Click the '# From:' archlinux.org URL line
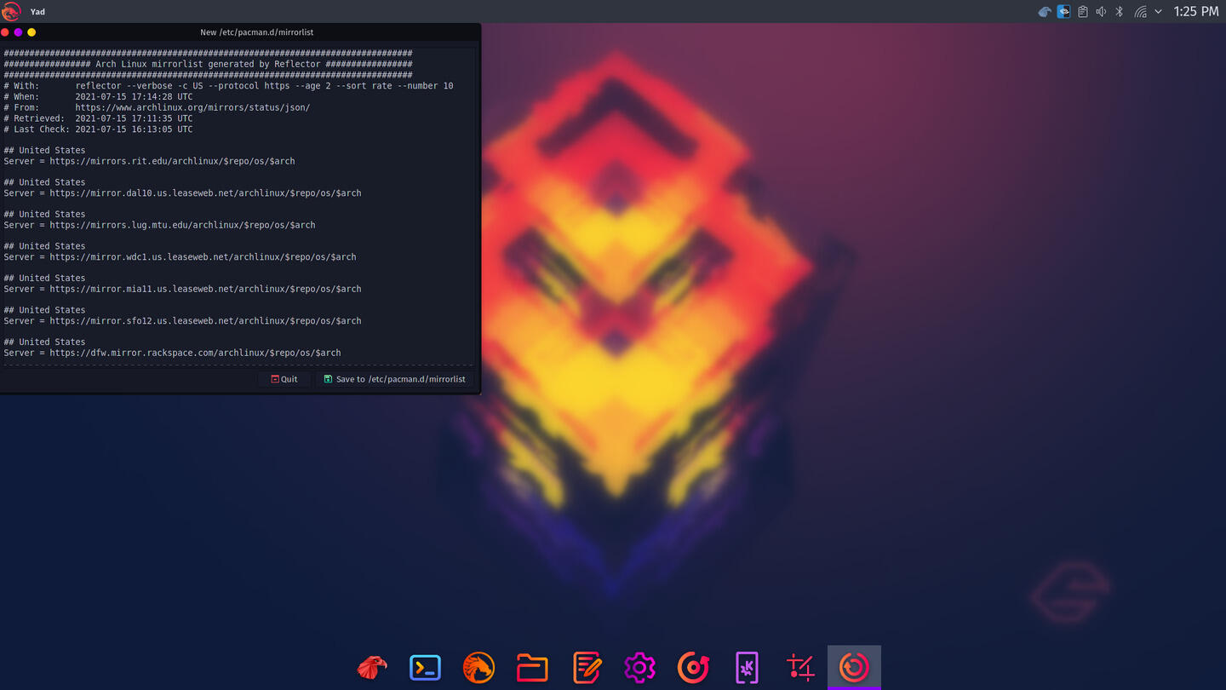Viewport: 1226px width, 690px height. [157, 108]
